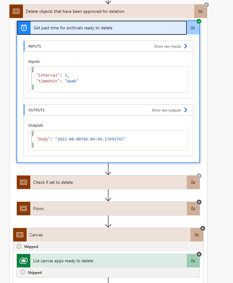Select the clock icon on "Get past time" action
This screenshot has height=283, width=233.
tap(23, 27)
